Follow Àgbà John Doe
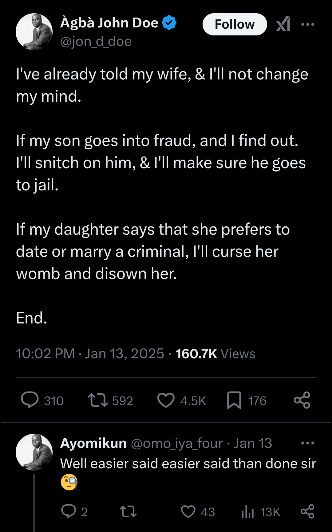This screenshot has height=532, width=332. [x=235, y=24]
